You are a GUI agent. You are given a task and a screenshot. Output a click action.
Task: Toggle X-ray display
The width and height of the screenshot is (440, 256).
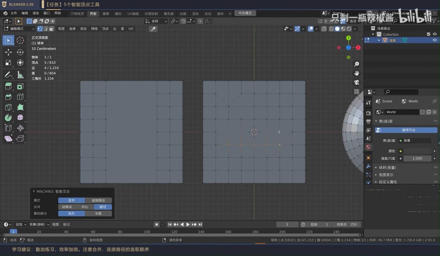[x=324, y=29]
